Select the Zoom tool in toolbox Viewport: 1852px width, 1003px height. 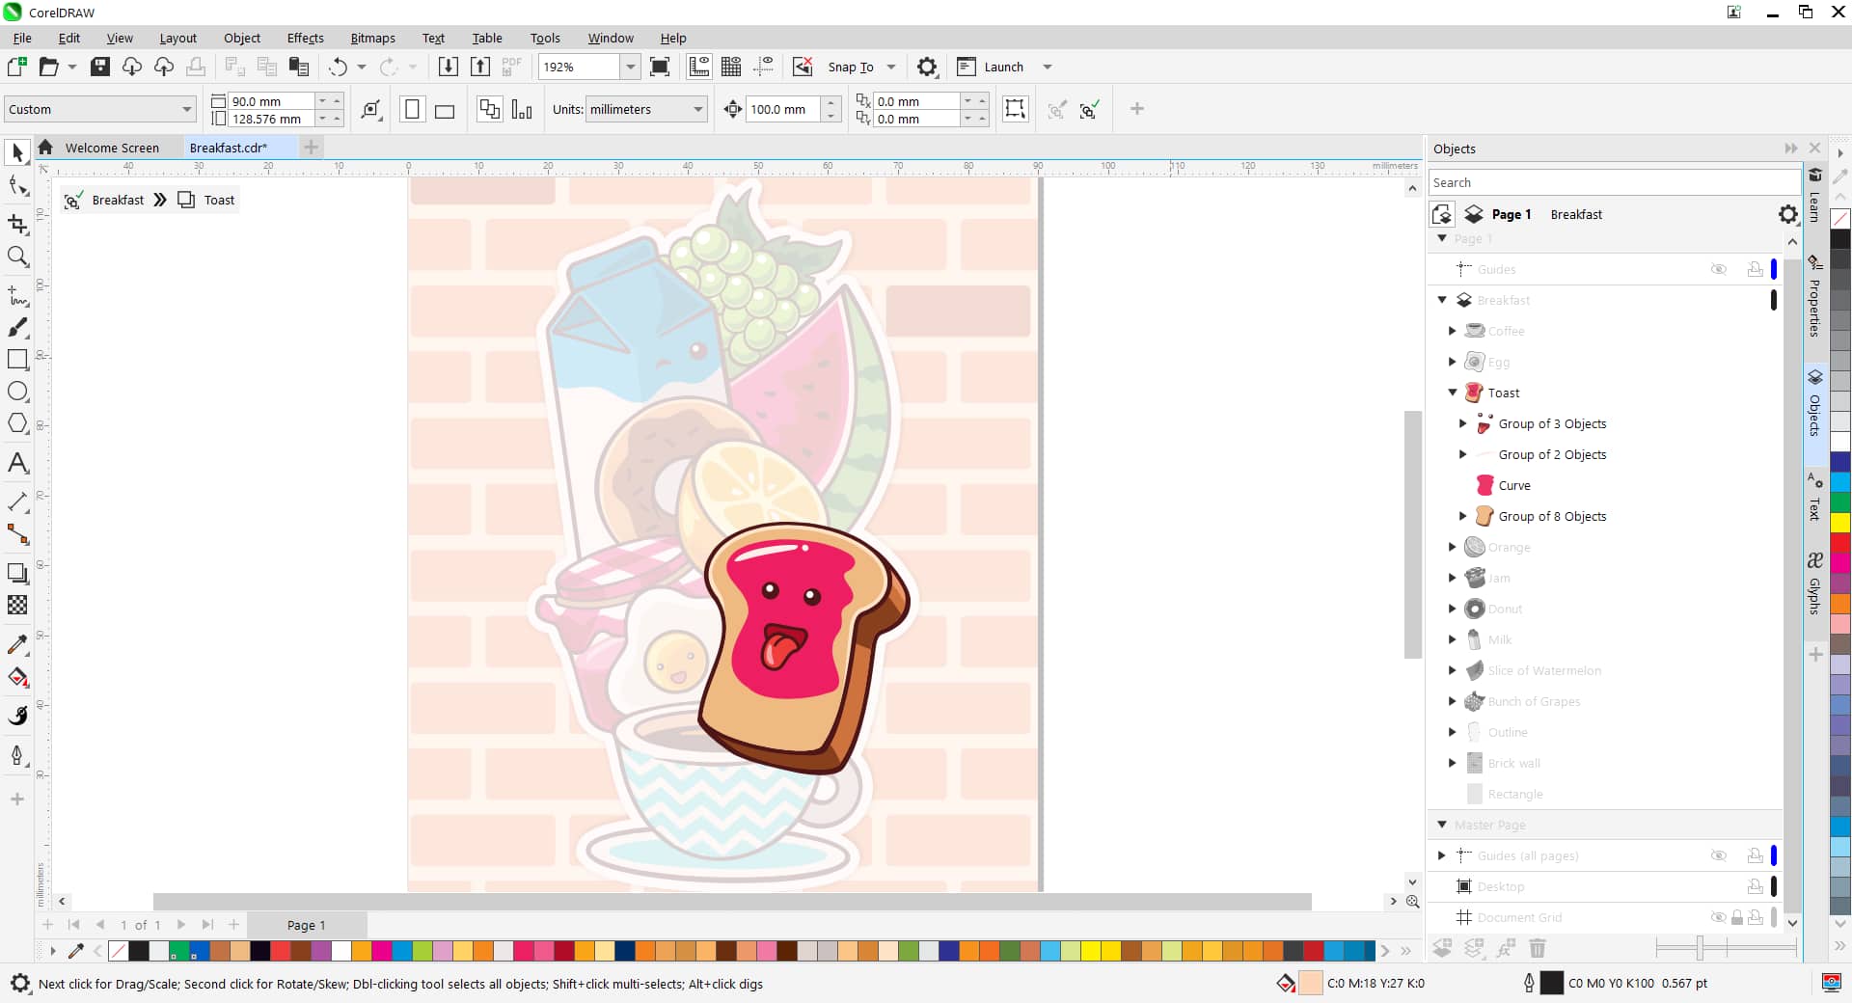pyautogui.click(x=17, y=257)
